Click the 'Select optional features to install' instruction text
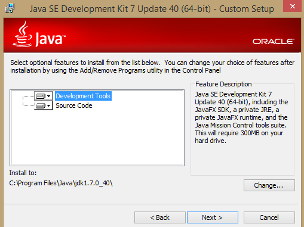 pyautogui.click(x=152, y=67)
